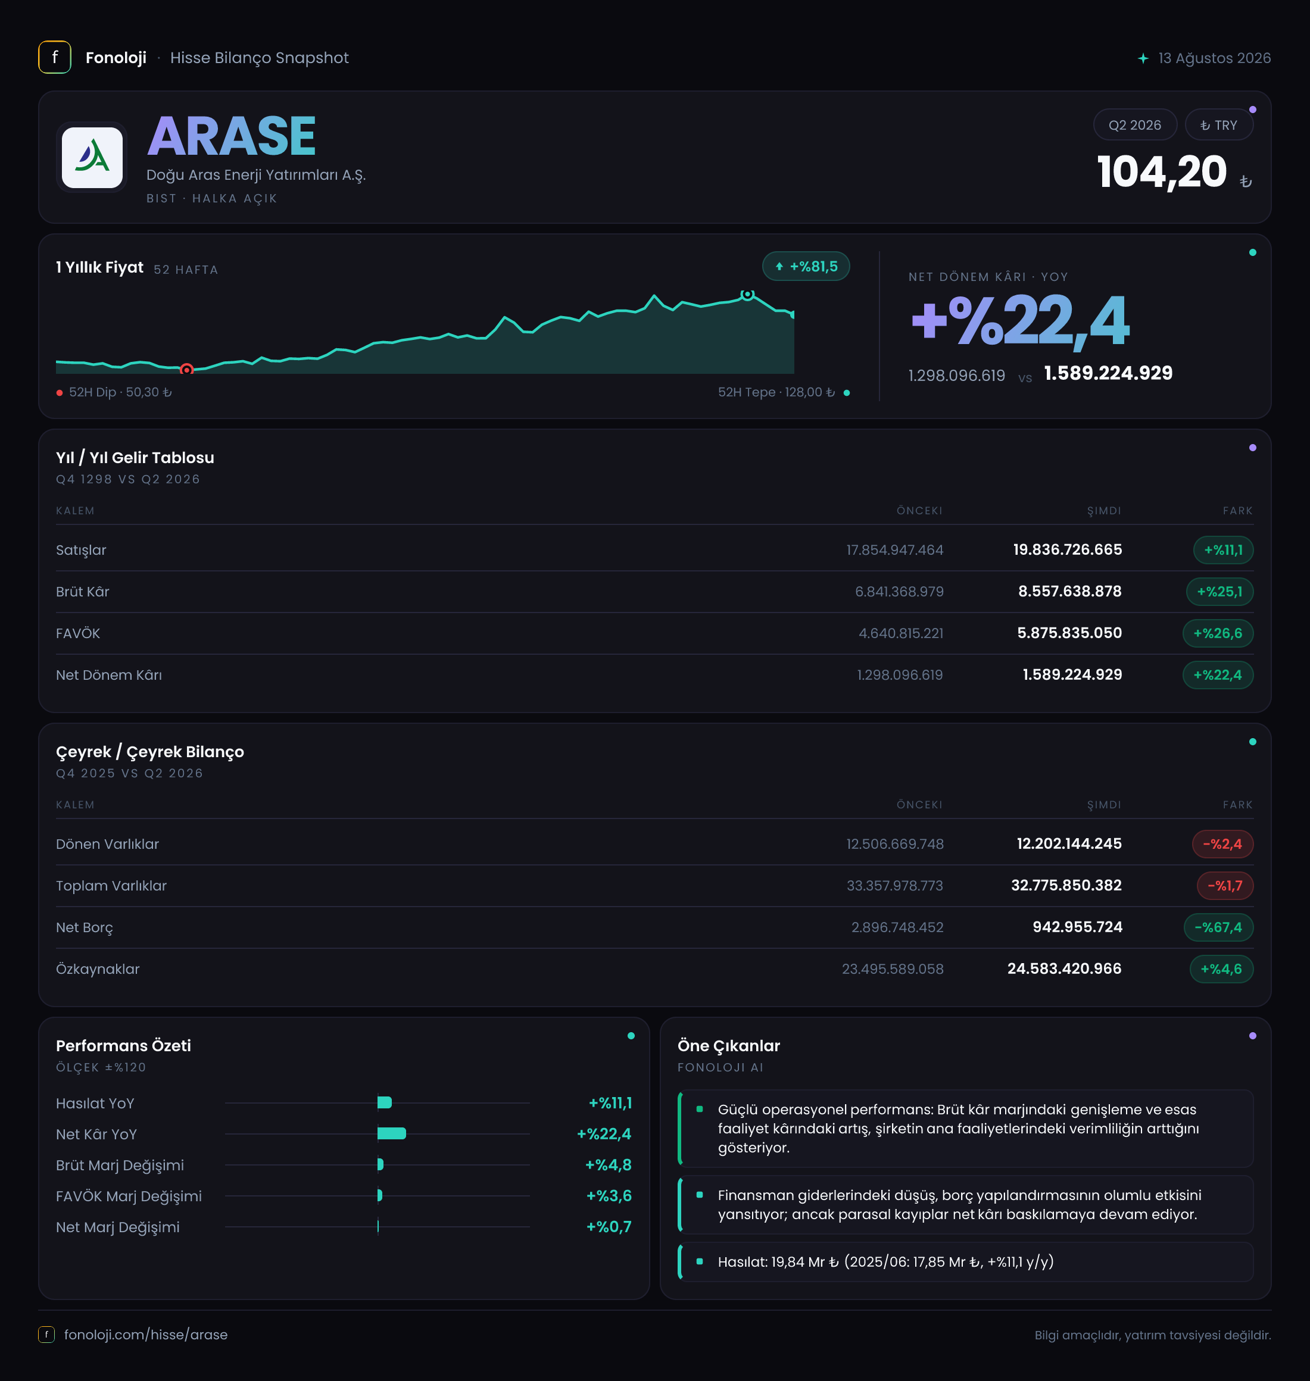
Task: Click the large +%22,4 YoY figure
Action: [1019, 320]
